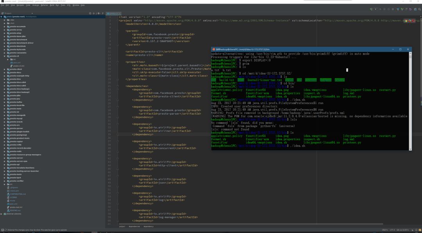Click the Stop toolbar icon
This screenshot has width=422, height=233.
pyautogui.click(x=393, y=9)
